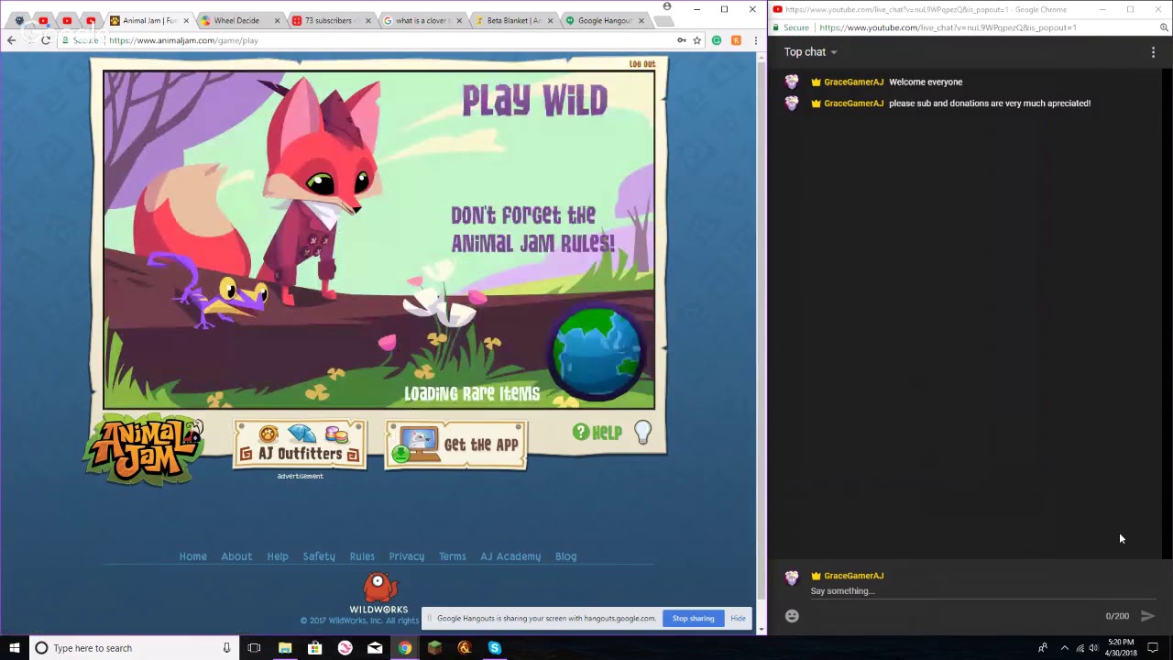Open Skype from the taskbar
The width and height of the screenshot is (1173, 660).
(x=494, y=648)
